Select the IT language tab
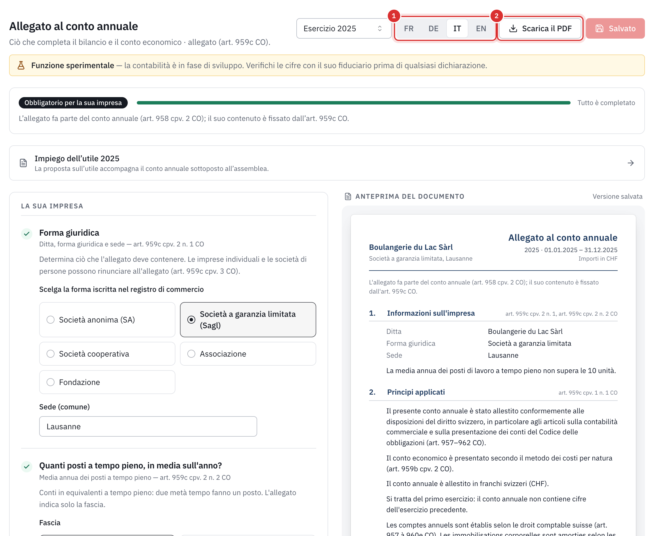654x536 pixels. tap(457, 28)
